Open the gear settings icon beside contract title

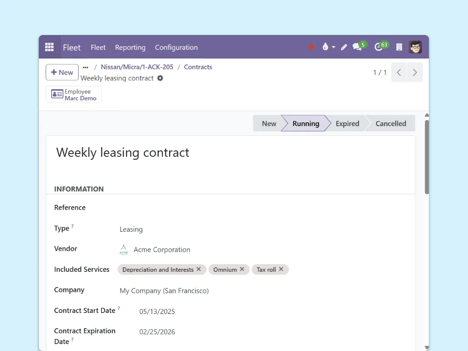point(160,78)
